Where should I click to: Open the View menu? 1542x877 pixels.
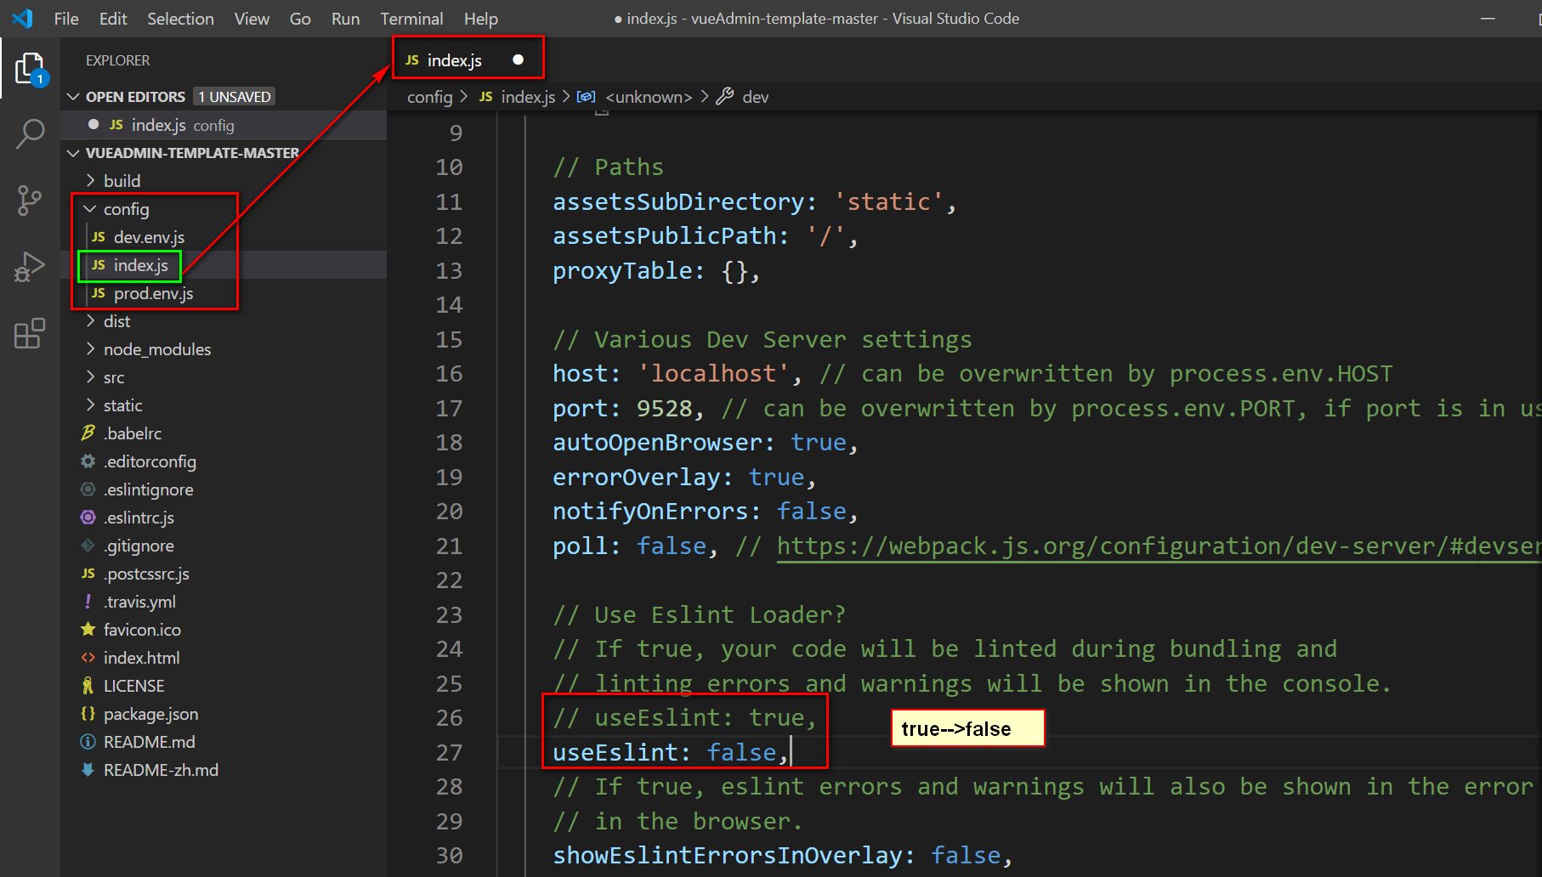click(252, 19)
